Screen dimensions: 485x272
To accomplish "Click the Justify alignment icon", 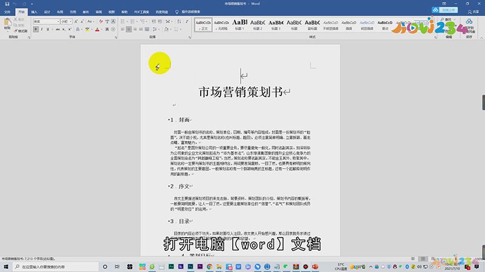I will [141, 29].
